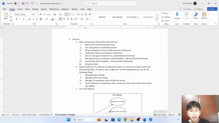
Task: Select the Format Painter brush
Action: pos(11,20)
